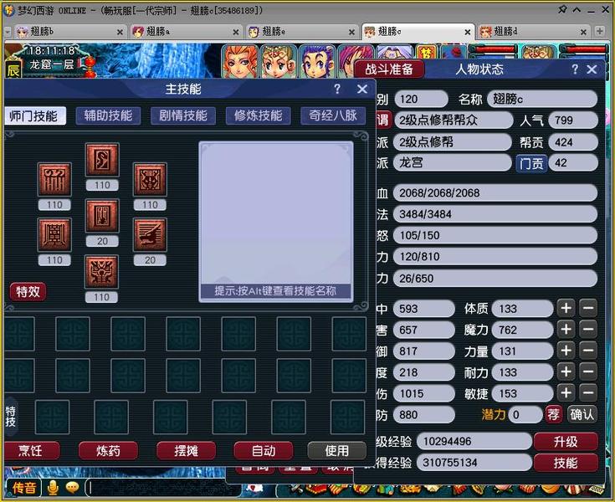
Task: Increase 体质 with the plus button
Action: pos(566,308)
